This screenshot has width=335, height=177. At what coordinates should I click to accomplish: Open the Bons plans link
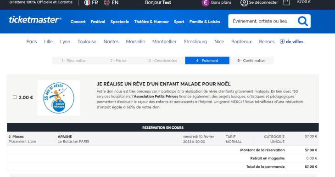point(221,3)
